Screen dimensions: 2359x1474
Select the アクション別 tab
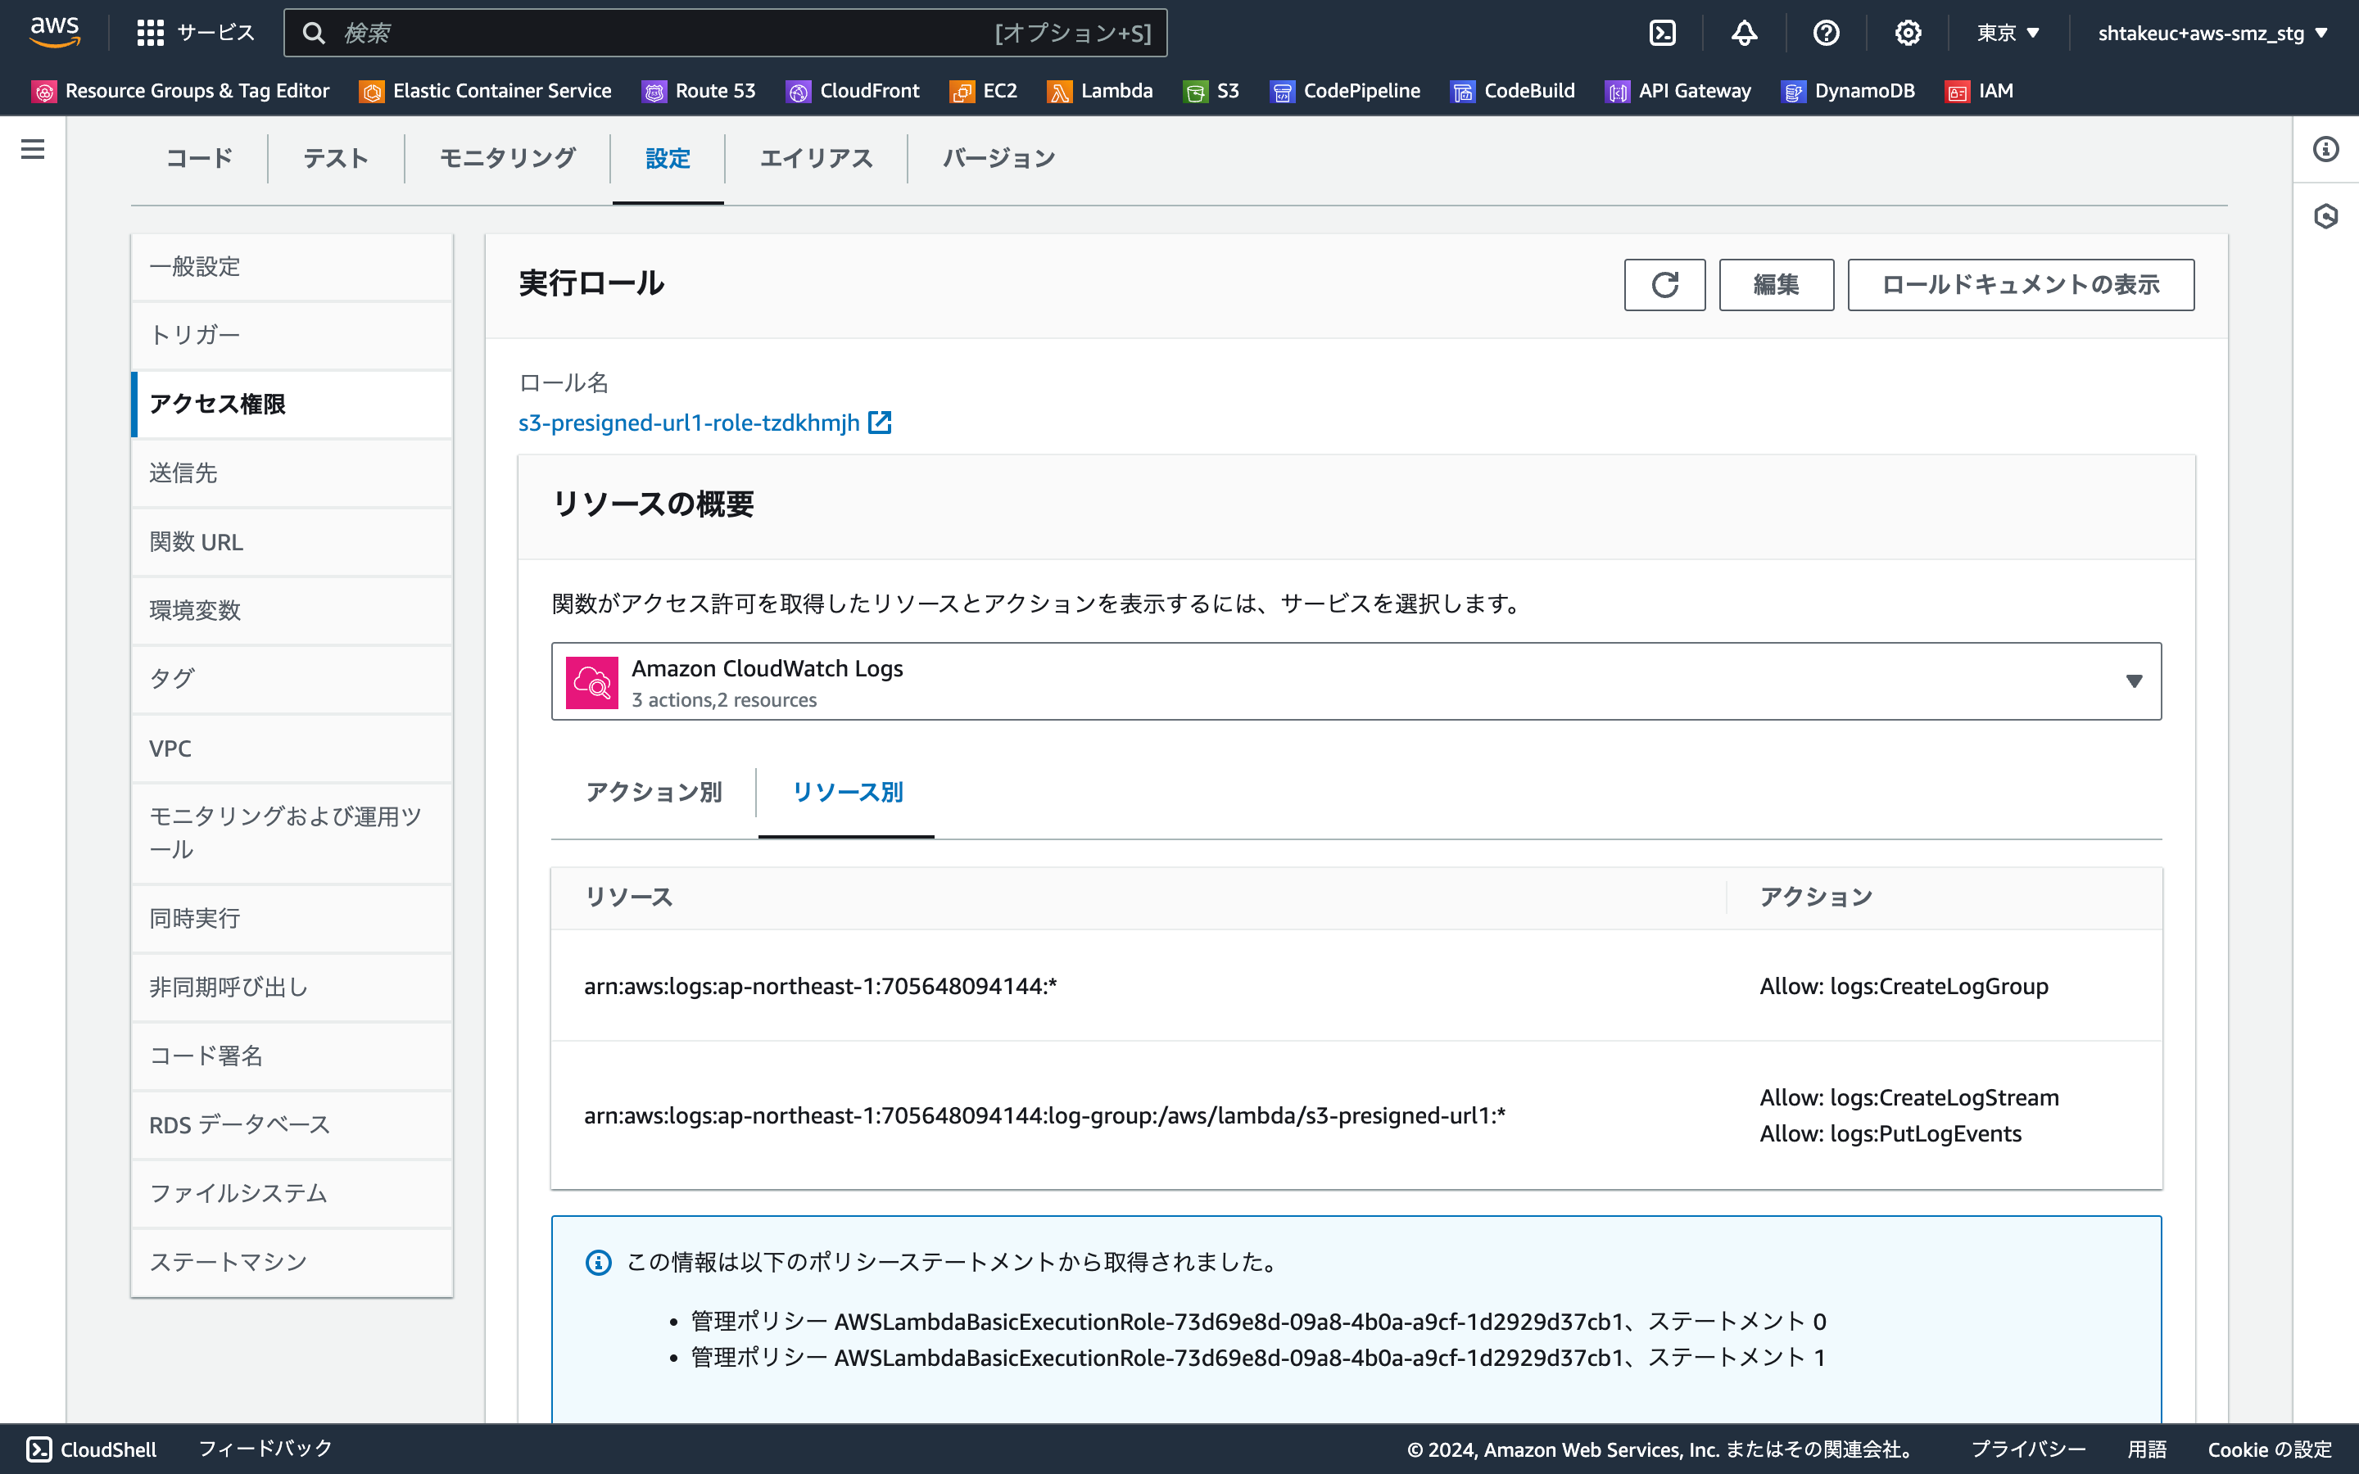click(x=654, y=793)
